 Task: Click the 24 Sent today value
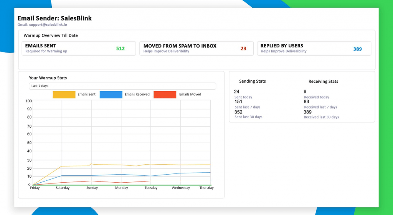click(236, 92)
